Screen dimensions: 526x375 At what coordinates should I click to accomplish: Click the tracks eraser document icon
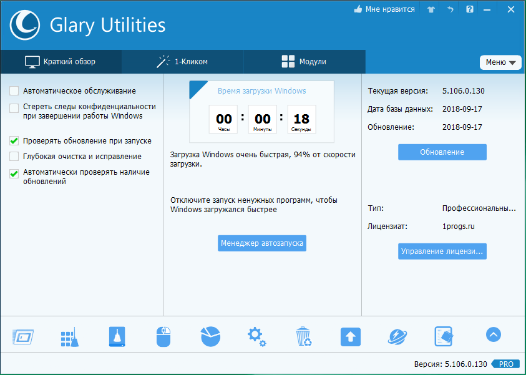click(x=444, y=336)
